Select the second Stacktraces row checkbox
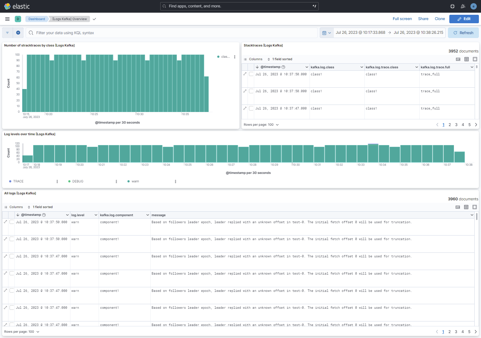The width and height of the screenshot is (481, 338). point(251,91)
